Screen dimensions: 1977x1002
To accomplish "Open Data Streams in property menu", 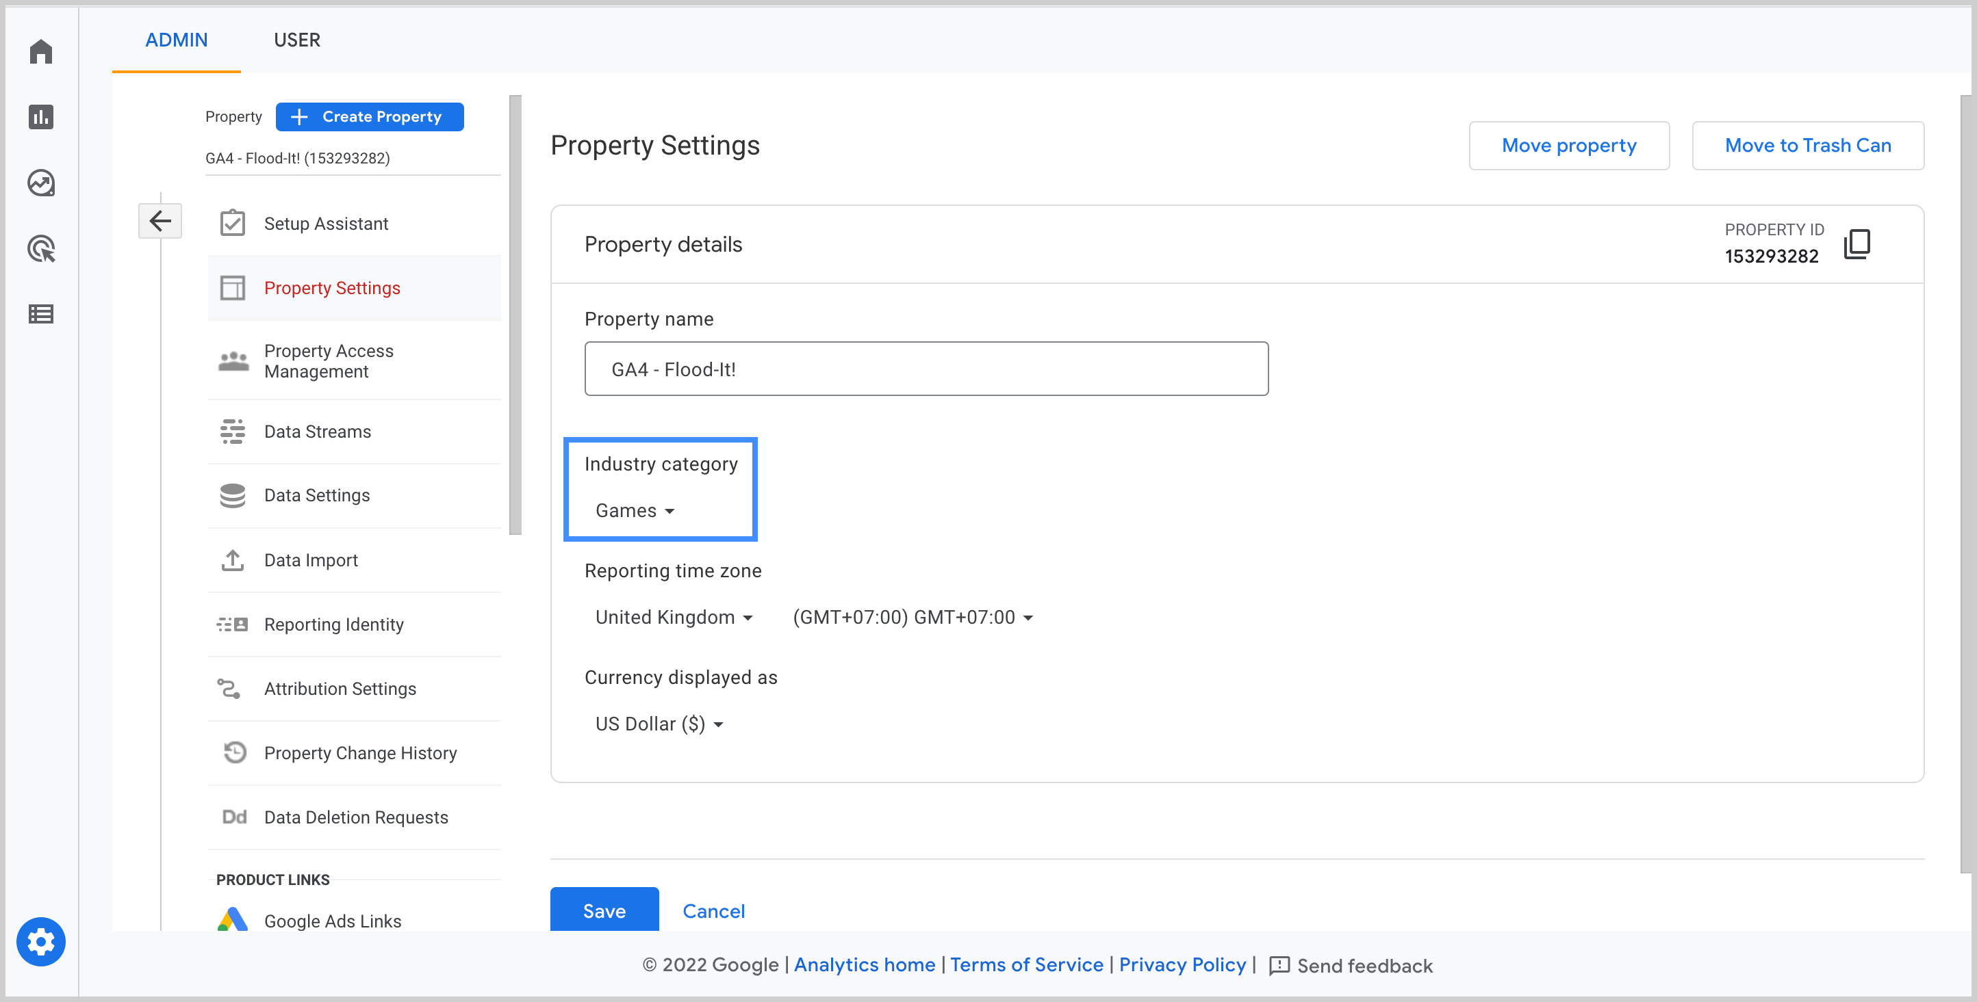I will click(317, 432).
